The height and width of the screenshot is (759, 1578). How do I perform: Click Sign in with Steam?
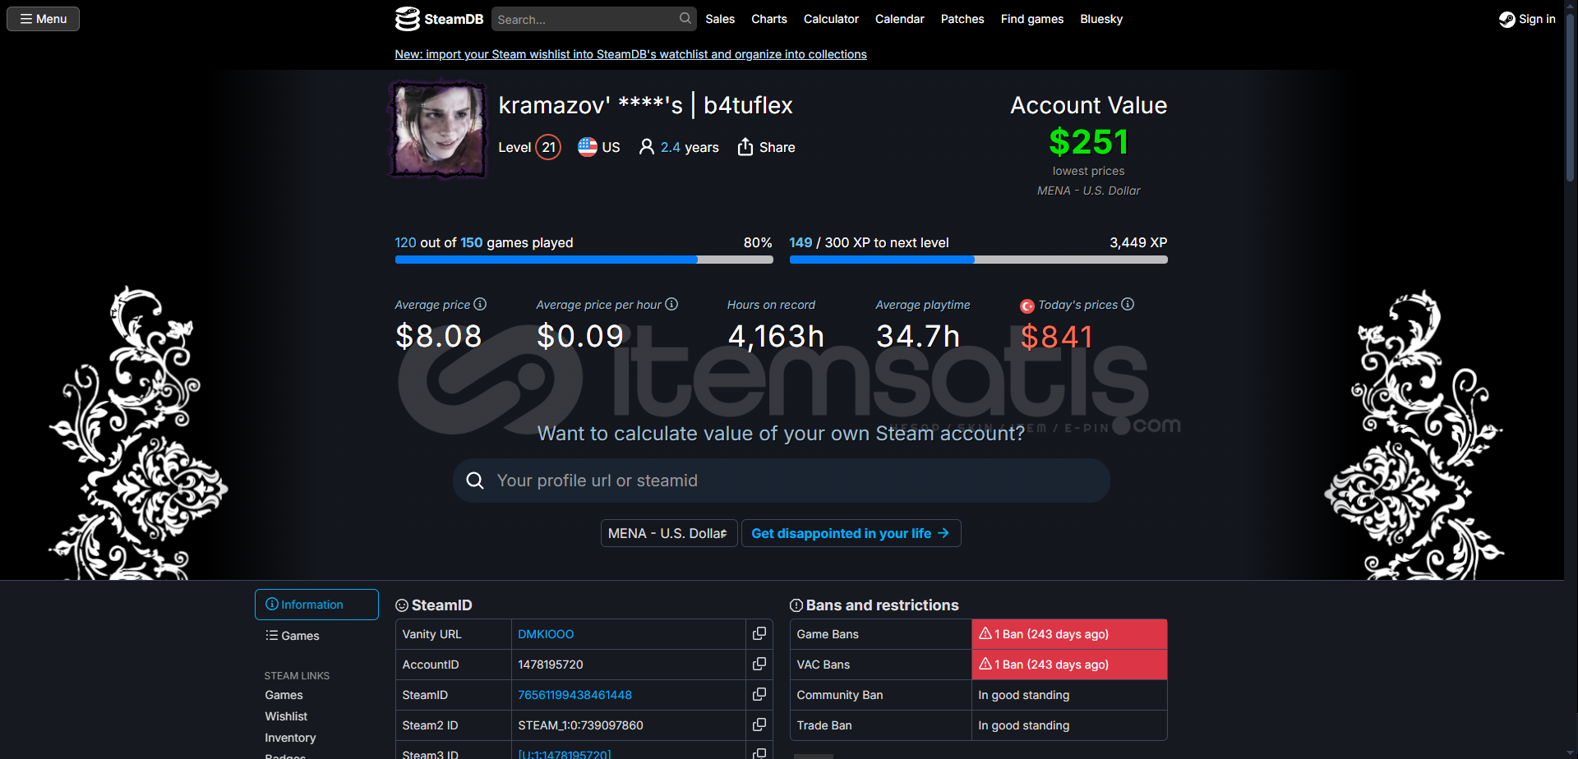1527,19
